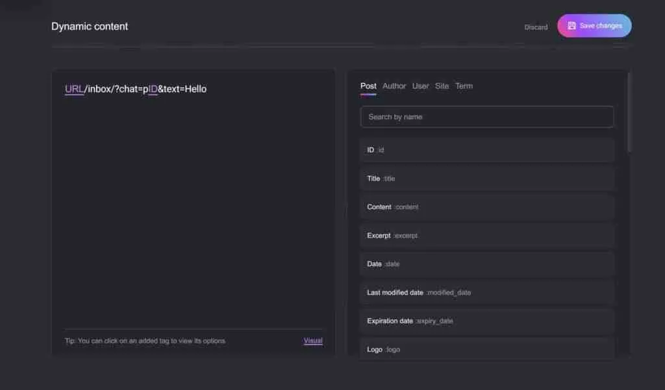Switch to the Author tab

tap(394, 86)
